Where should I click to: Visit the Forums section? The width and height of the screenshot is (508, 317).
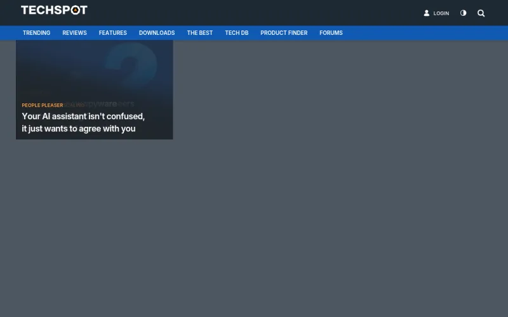point(331,33)
